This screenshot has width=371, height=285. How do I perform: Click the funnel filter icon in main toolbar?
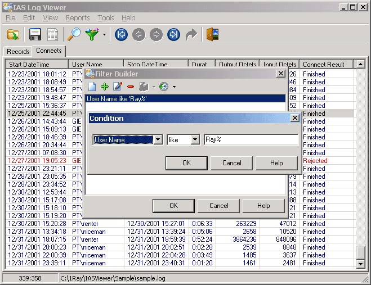tap(91, 35)
